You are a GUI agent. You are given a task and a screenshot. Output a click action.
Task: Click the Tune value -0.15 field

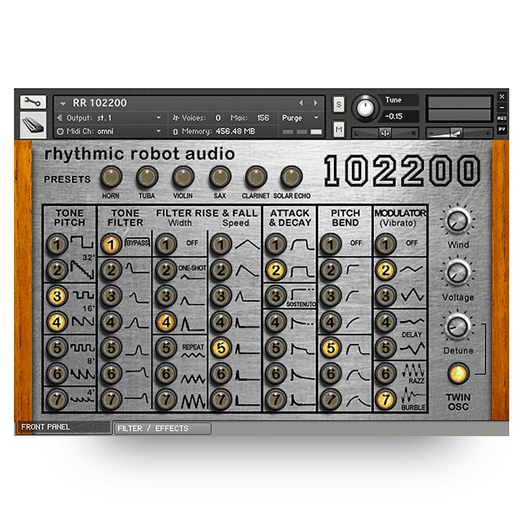400,116
